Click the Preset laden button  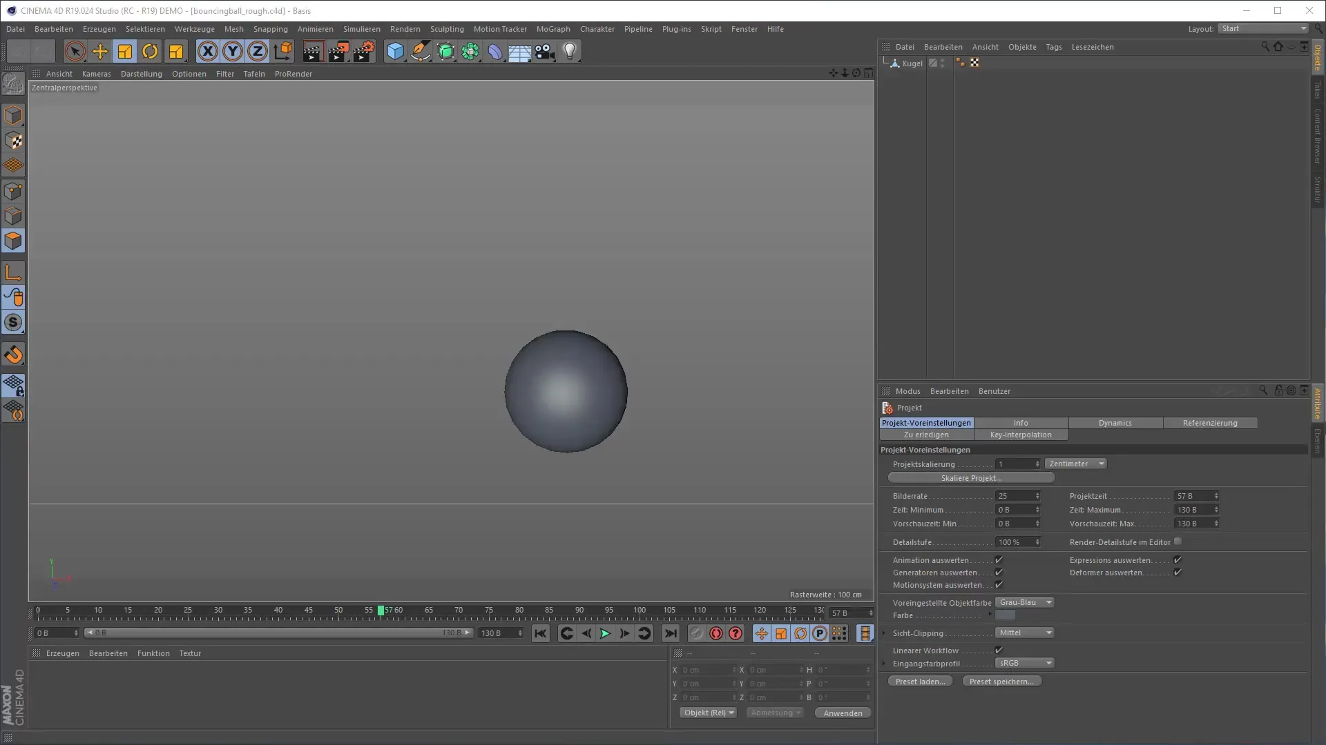pos(920,681)
